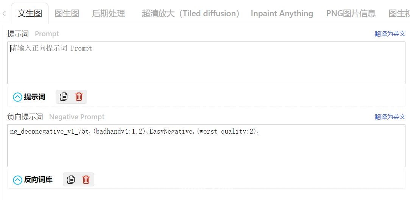Screen dimensions: 410x200
Task: Go to 超清放大 (Tiled diffusion) tab
Action: 191,14
